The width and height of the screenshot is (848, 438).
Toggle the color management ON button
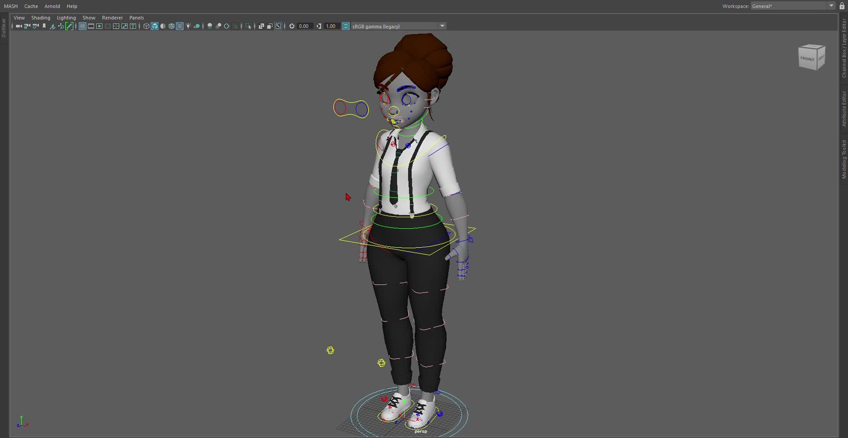point(346,26)
